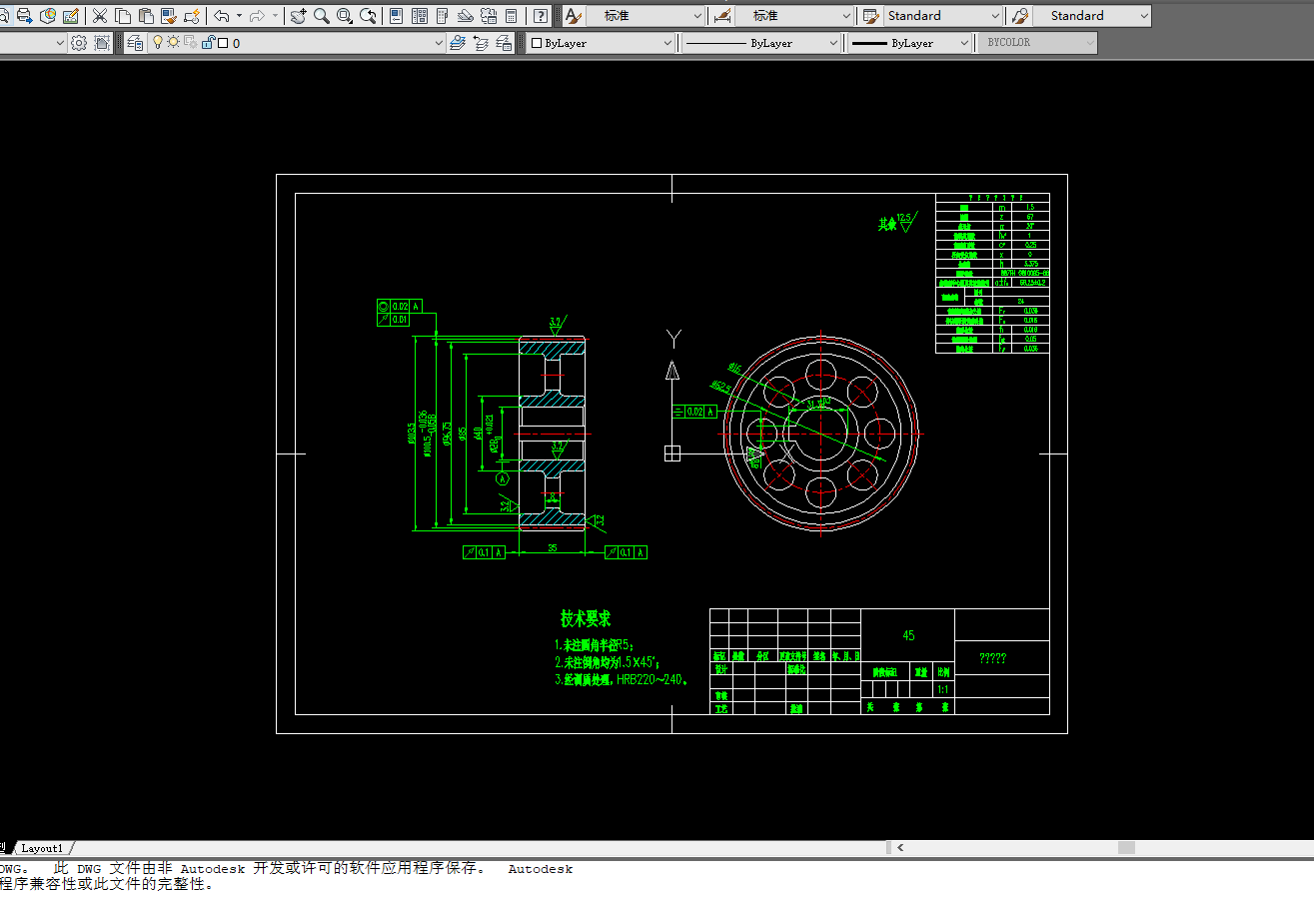Open the Dimension Style manager icon
This screenshot has height=898, width=1314.
point(722,16)
